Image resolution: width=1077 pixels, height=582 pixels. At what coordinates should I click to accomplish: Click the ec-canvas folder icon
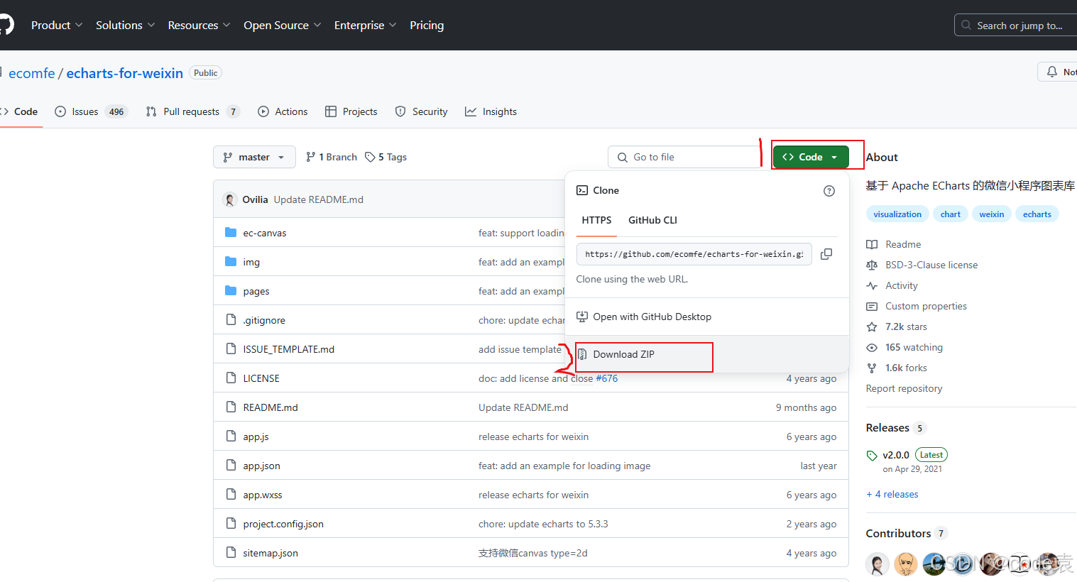[x=231, y=233]
